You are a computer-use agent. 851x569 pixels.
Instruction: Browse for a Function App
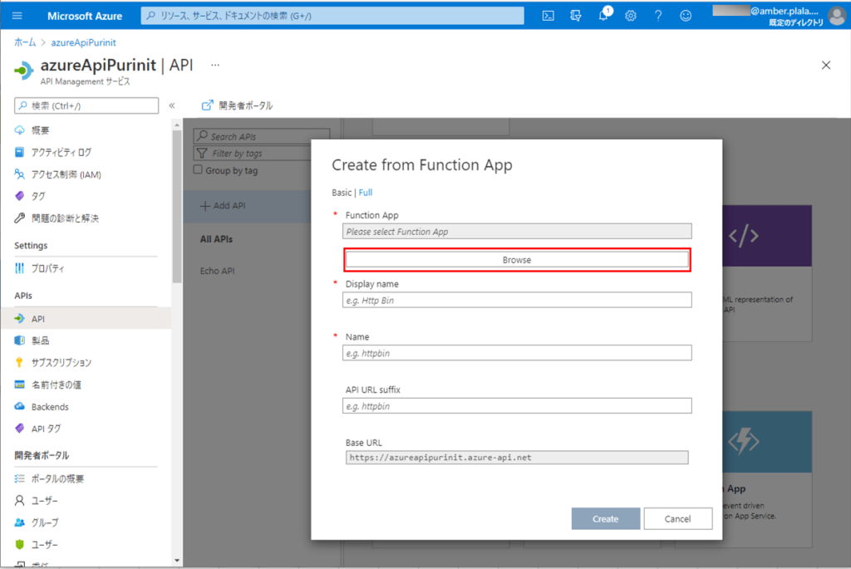(x=516, y=259)
